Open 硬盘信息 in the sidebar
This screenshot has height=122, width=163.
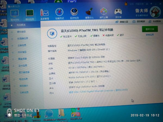tap(23, 59)
